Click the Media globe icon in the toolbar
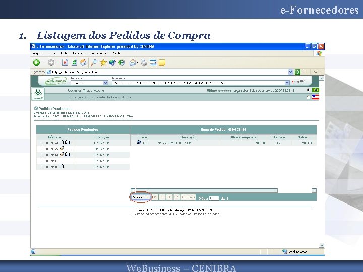The height and width of the screenshot is (272, 363). [112, 62]
